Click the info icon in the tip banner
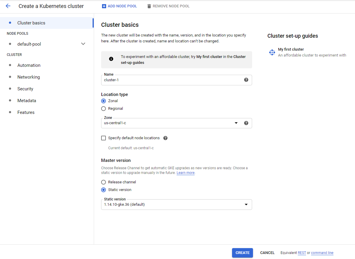 111,59
